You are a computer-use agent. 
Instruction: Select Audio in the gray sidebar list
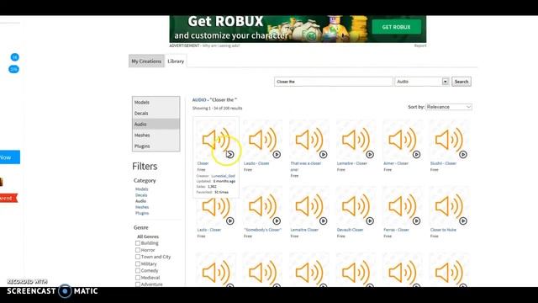point(156,124)
